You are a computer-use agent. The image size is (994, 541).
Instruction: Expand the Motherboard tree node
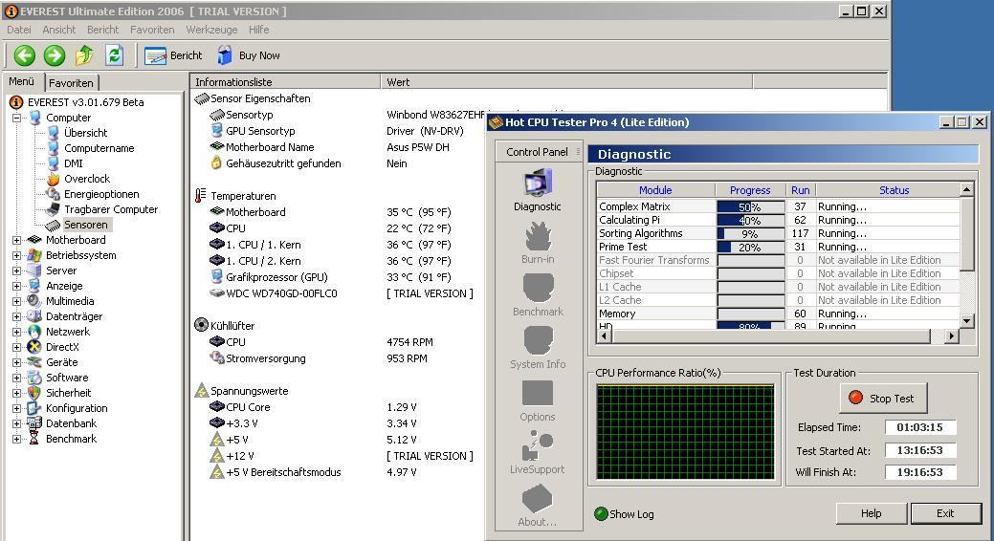[x=16, y=240]
